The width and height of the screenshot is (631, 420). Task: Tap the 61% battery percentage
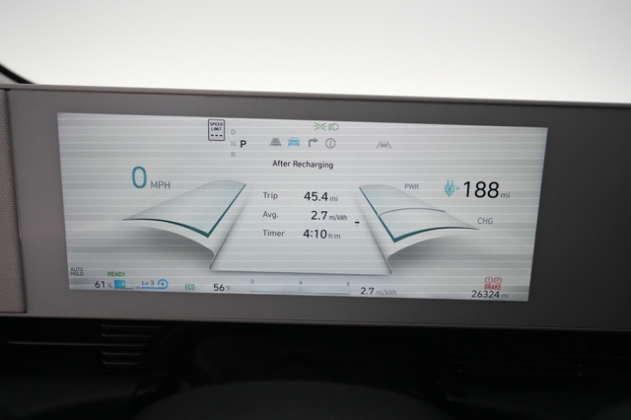coord(104,284)
